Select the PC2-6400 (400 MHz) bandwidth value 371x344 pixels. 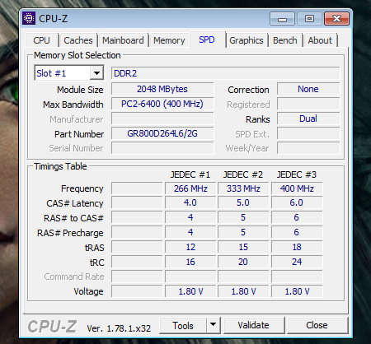tap(162, 104)
